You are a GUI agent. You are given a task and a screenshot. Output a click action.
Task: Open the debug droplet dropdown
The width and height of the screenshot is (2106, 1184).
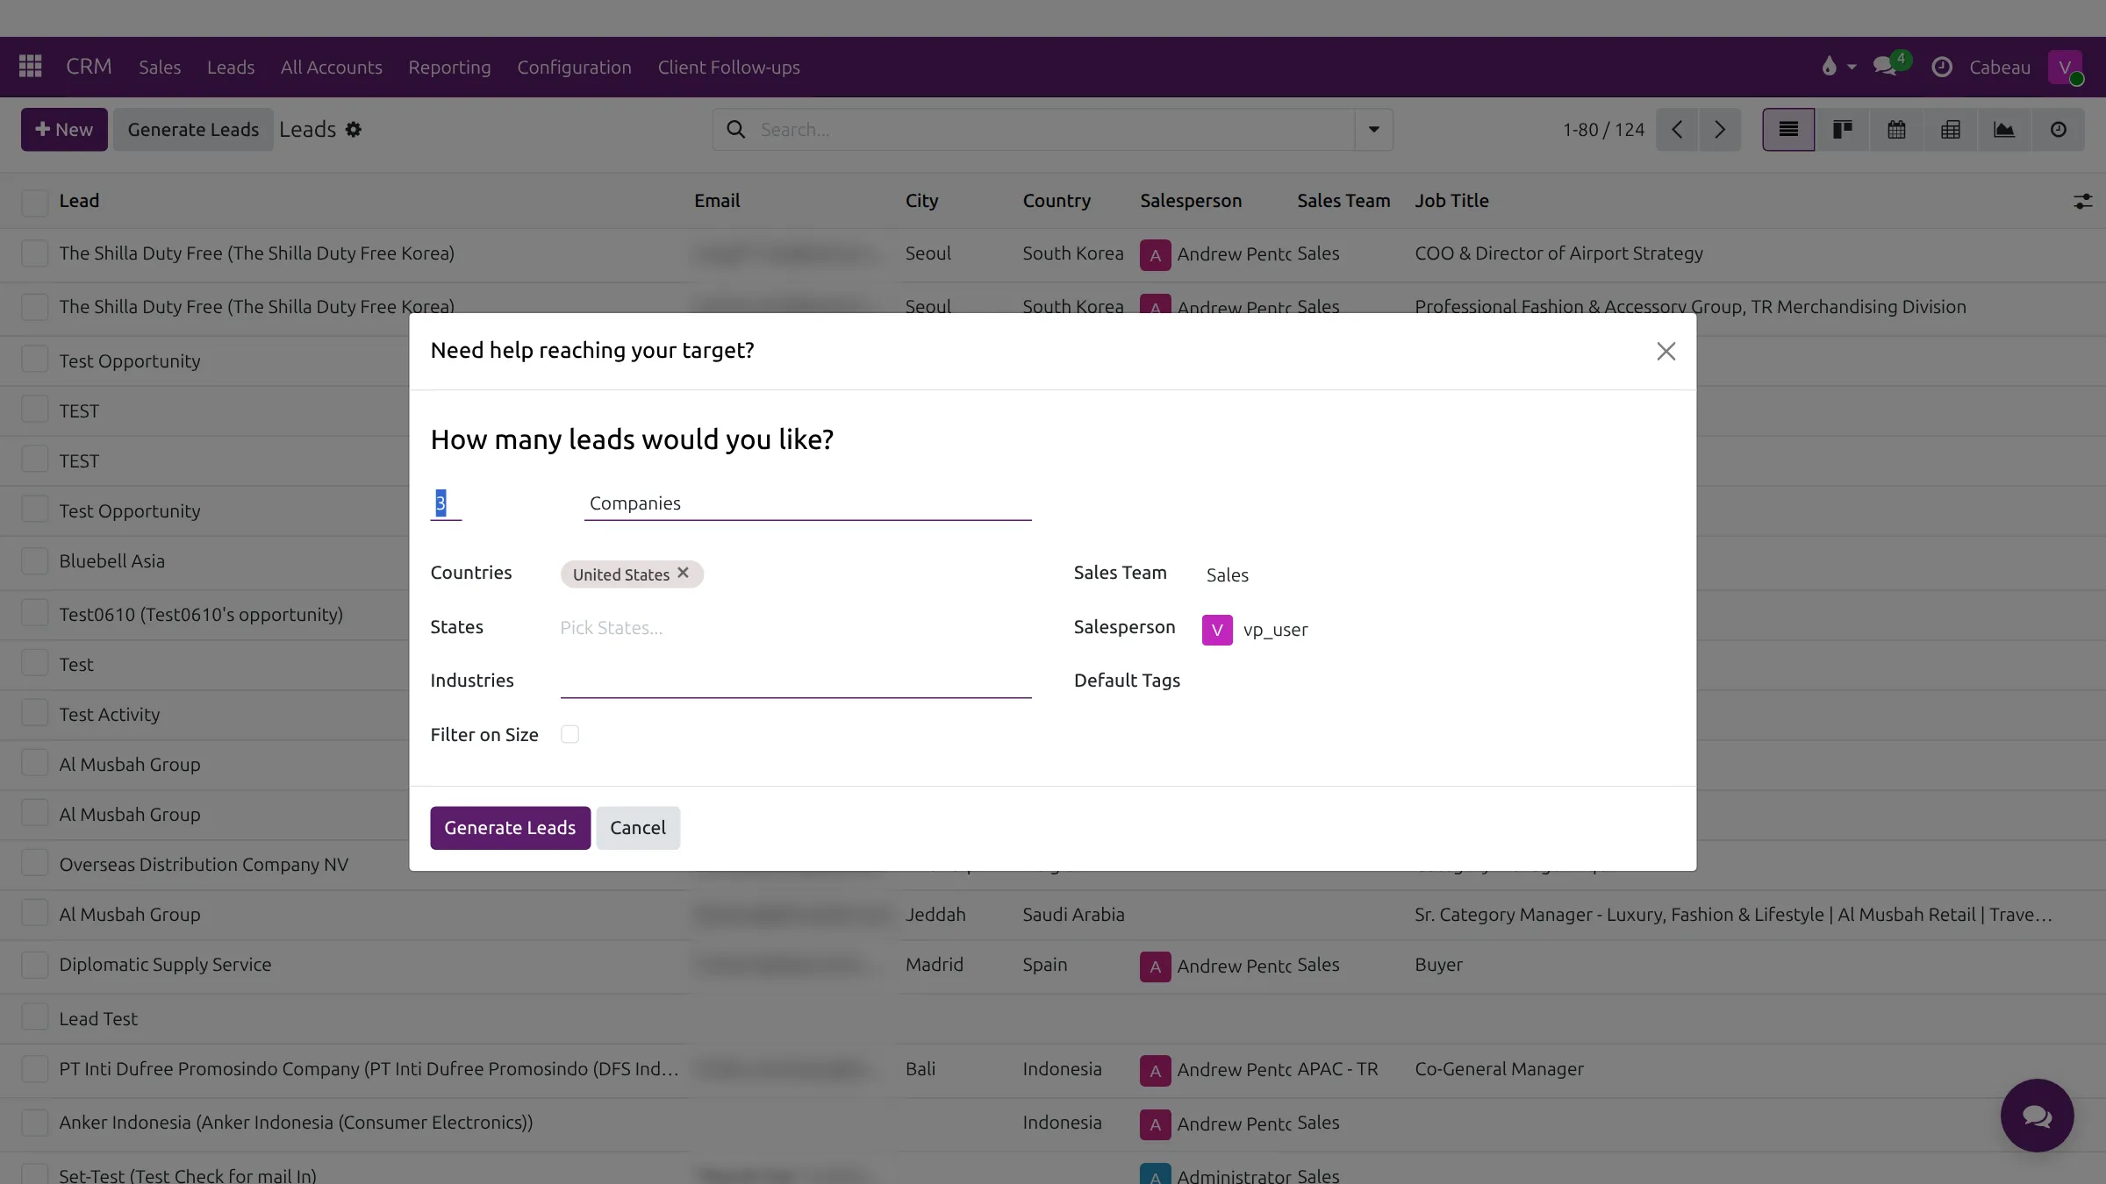click(1838, 67)
